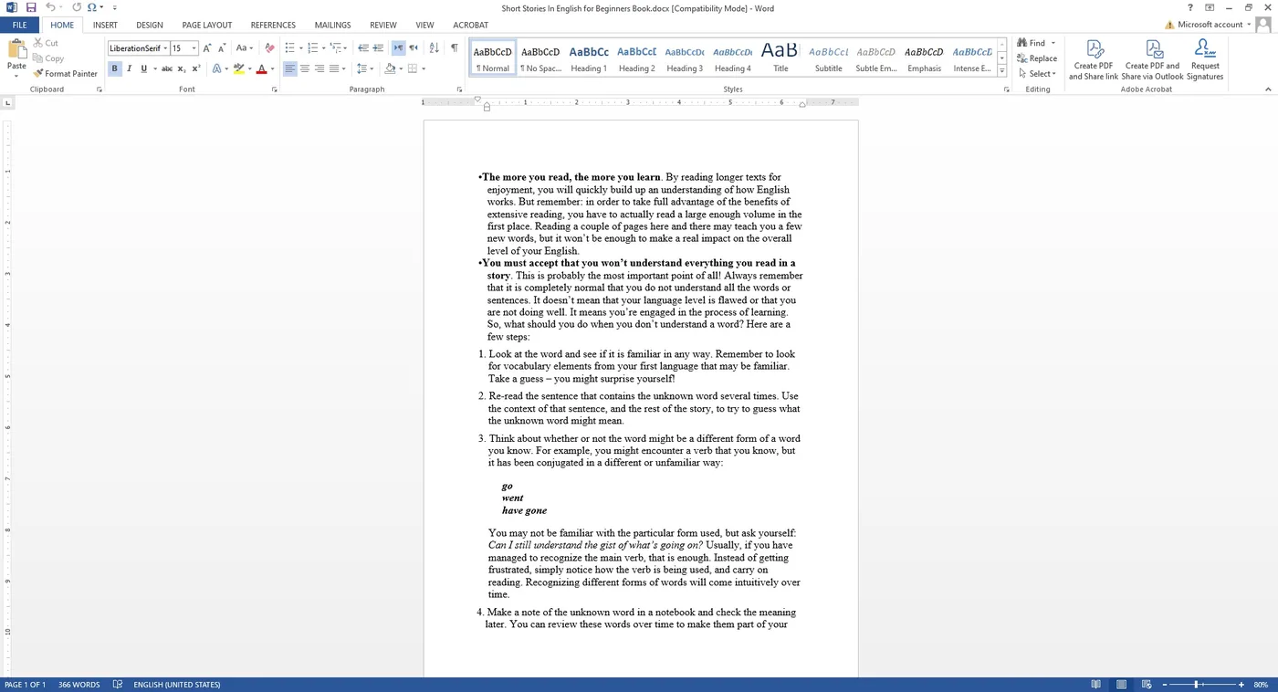Apply subscript formatting

pos(182,68)
